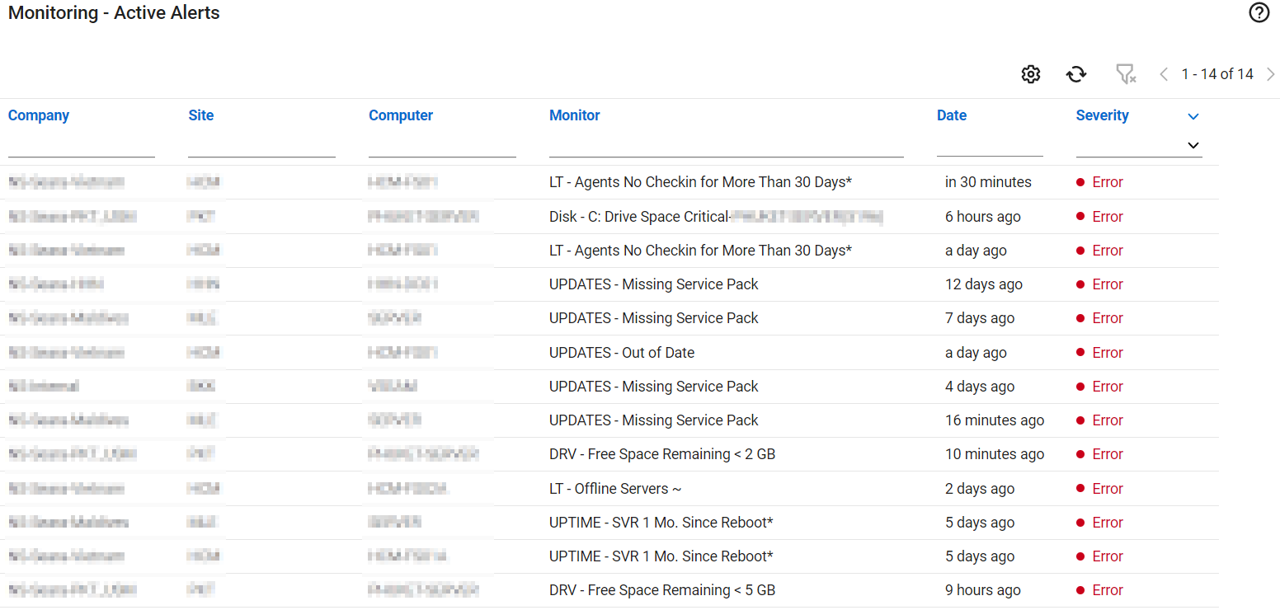This screenshot has height=610, width=1280.
Task: Click the refresh alerts icon
Action: coord(1075,74)
